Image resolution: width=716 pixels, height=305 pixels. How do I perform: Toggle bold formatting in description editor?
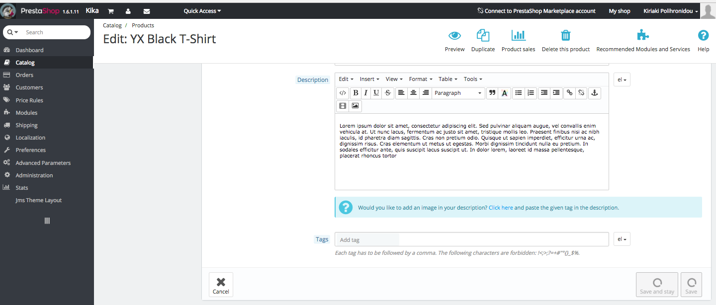356,93
